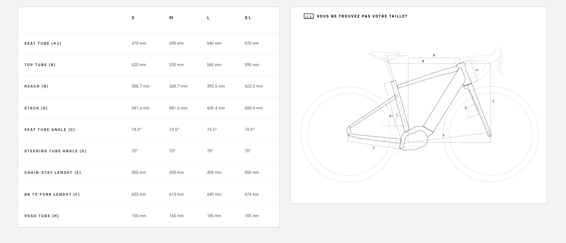Select the S size column header
Screen dimensions: 566x243
click(133, 18)
